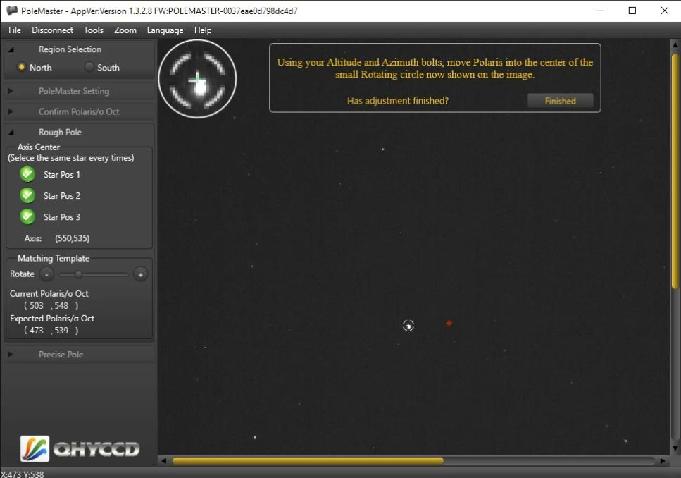This screenshot has height=478, width=681.
Task: Click the green checkmark beside Star Pos 3
Action: pyautogui.click(x=27, y=216)
